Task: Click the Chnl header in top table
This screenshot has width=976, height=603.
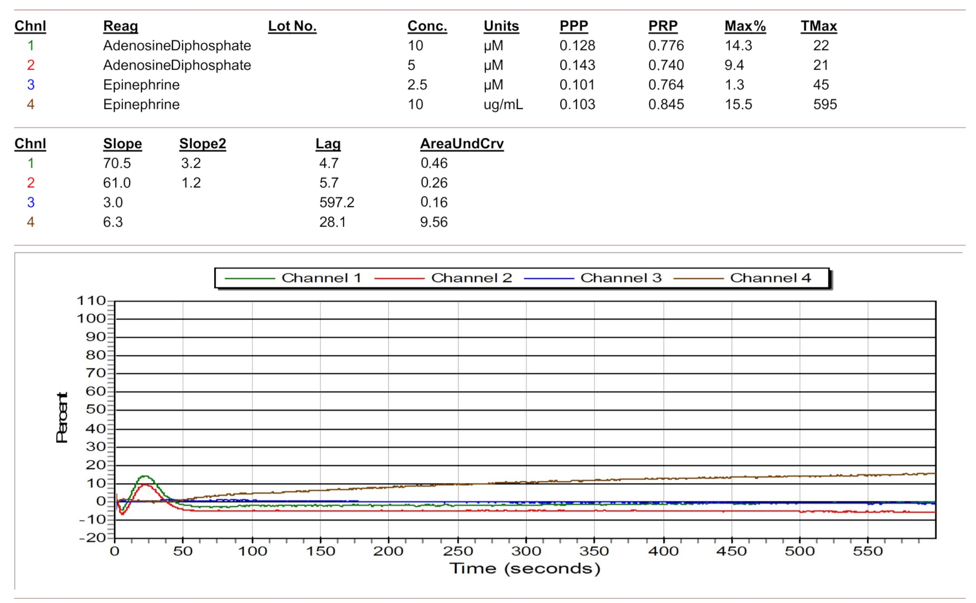Action: pyautogui.click(x=30, y=26)
